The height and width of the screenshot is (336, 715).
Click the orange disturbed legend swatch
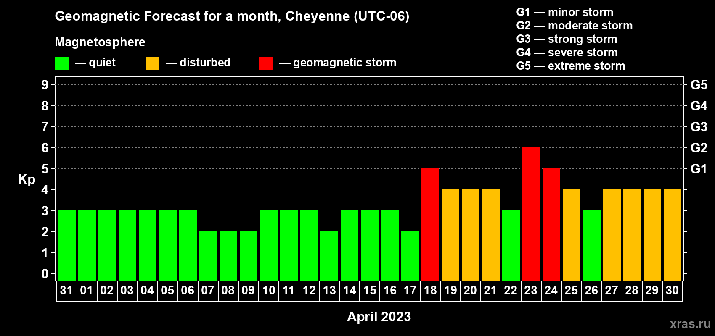(152, 63)
